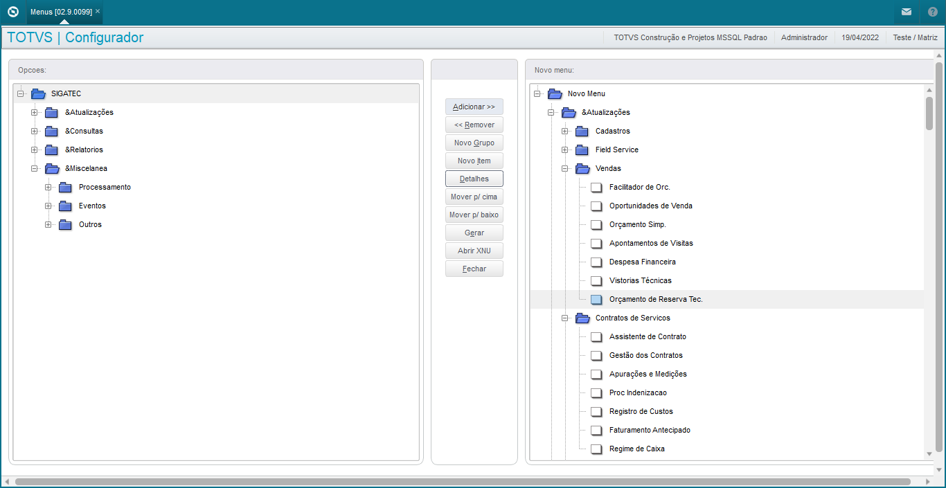Click the &Consultas folder icon
The height and width of the screenshot is (488, 946).
coord(52,131)
